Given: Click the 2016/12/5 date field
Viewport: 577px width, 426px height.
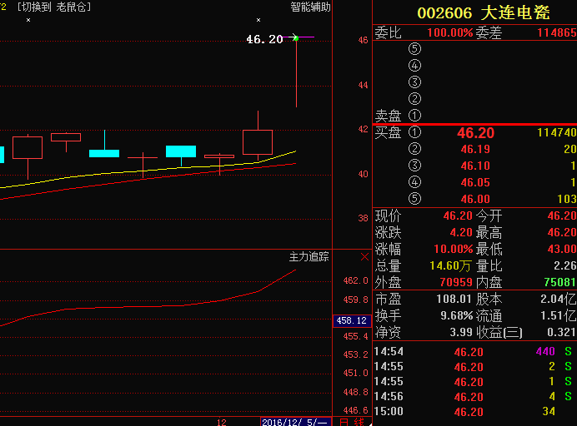Looking at the screenshot, I should tap(296, 422).
